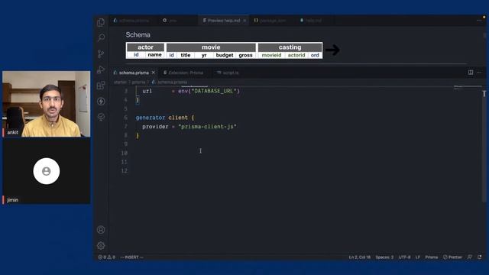This screenshot has height=275, width=489.
Task: Click the 'actorid' column in casting table
Action: pos(296,55)
